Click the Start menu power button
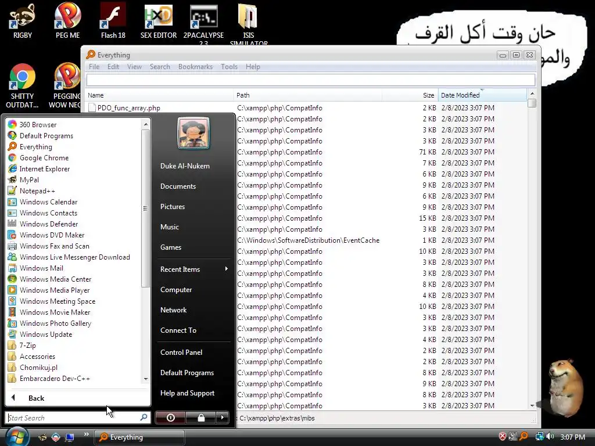The height and width of the screenshot is (446, 595). [x=170, y=418]
